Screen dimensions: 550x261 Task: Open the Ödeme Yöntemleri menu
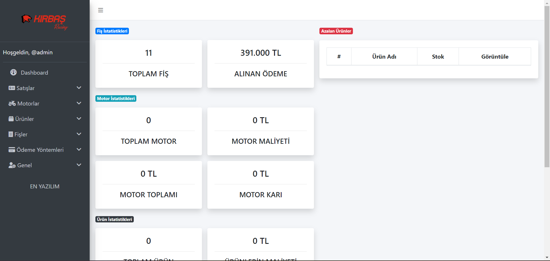point(40,150)
